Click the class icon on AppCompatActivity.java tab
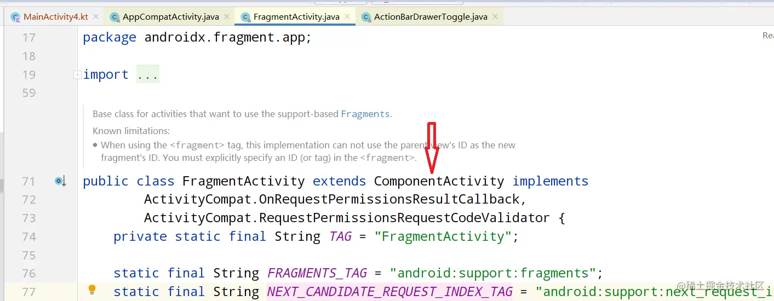774x301 pixels. point(114,17)
